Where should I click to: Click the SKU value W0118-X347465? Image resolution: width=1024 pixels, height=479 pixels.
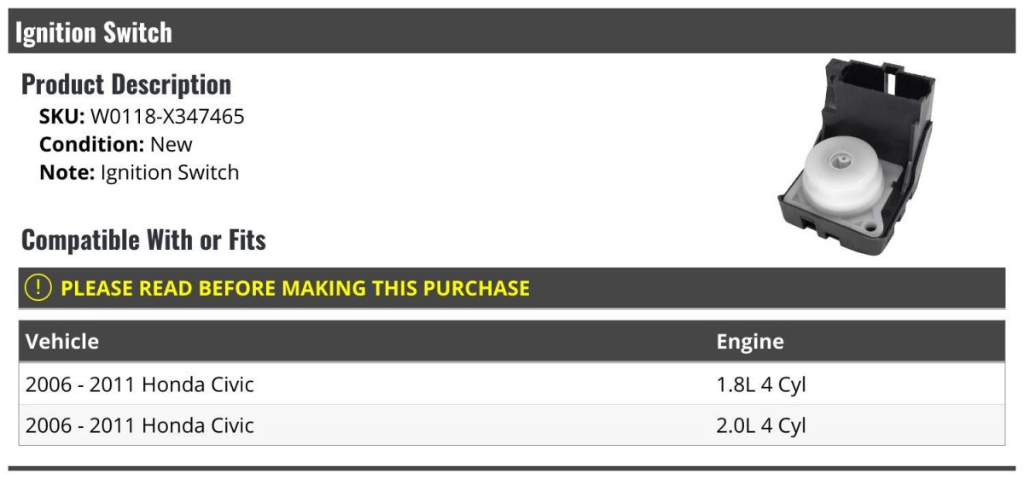[x=167, y=117]
